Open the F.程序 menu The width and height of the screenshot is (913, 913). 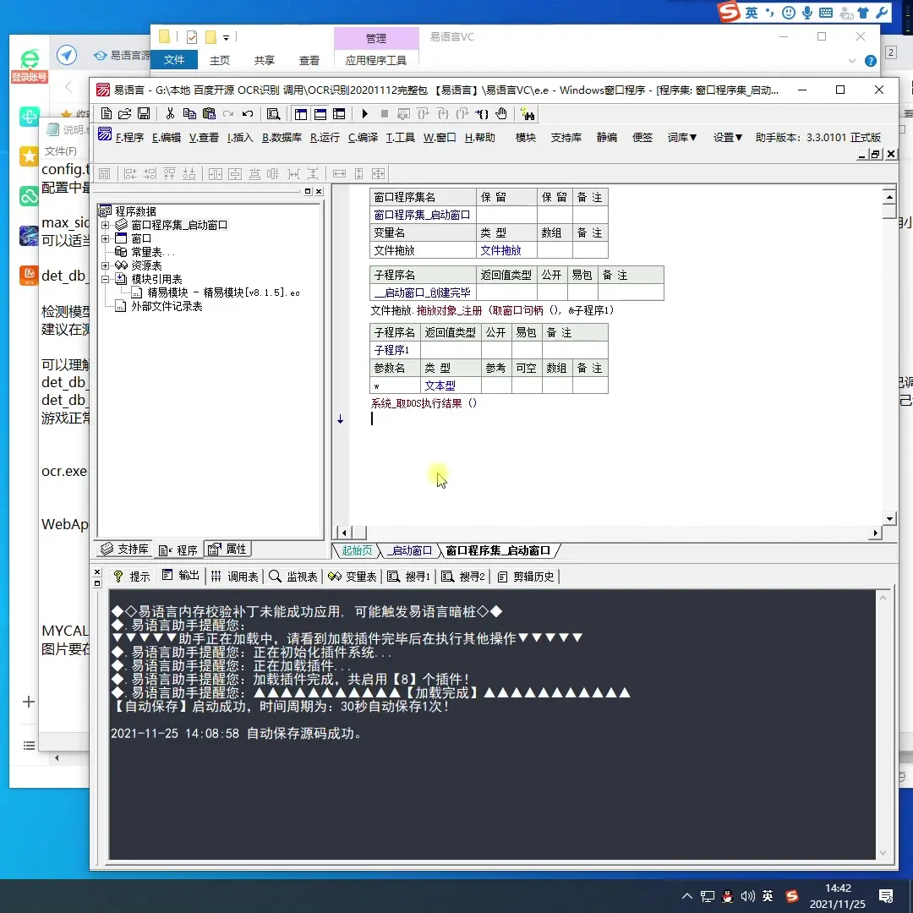[x=129, y=138]
